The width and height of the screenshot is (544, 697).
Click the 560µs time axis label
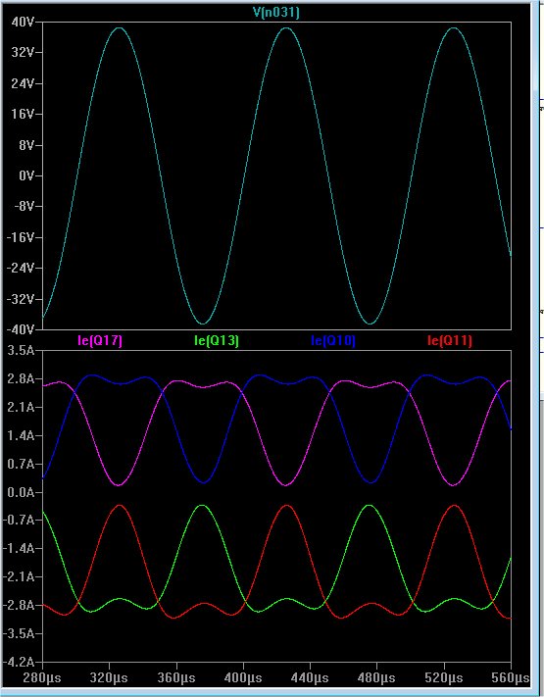[511, 678]
